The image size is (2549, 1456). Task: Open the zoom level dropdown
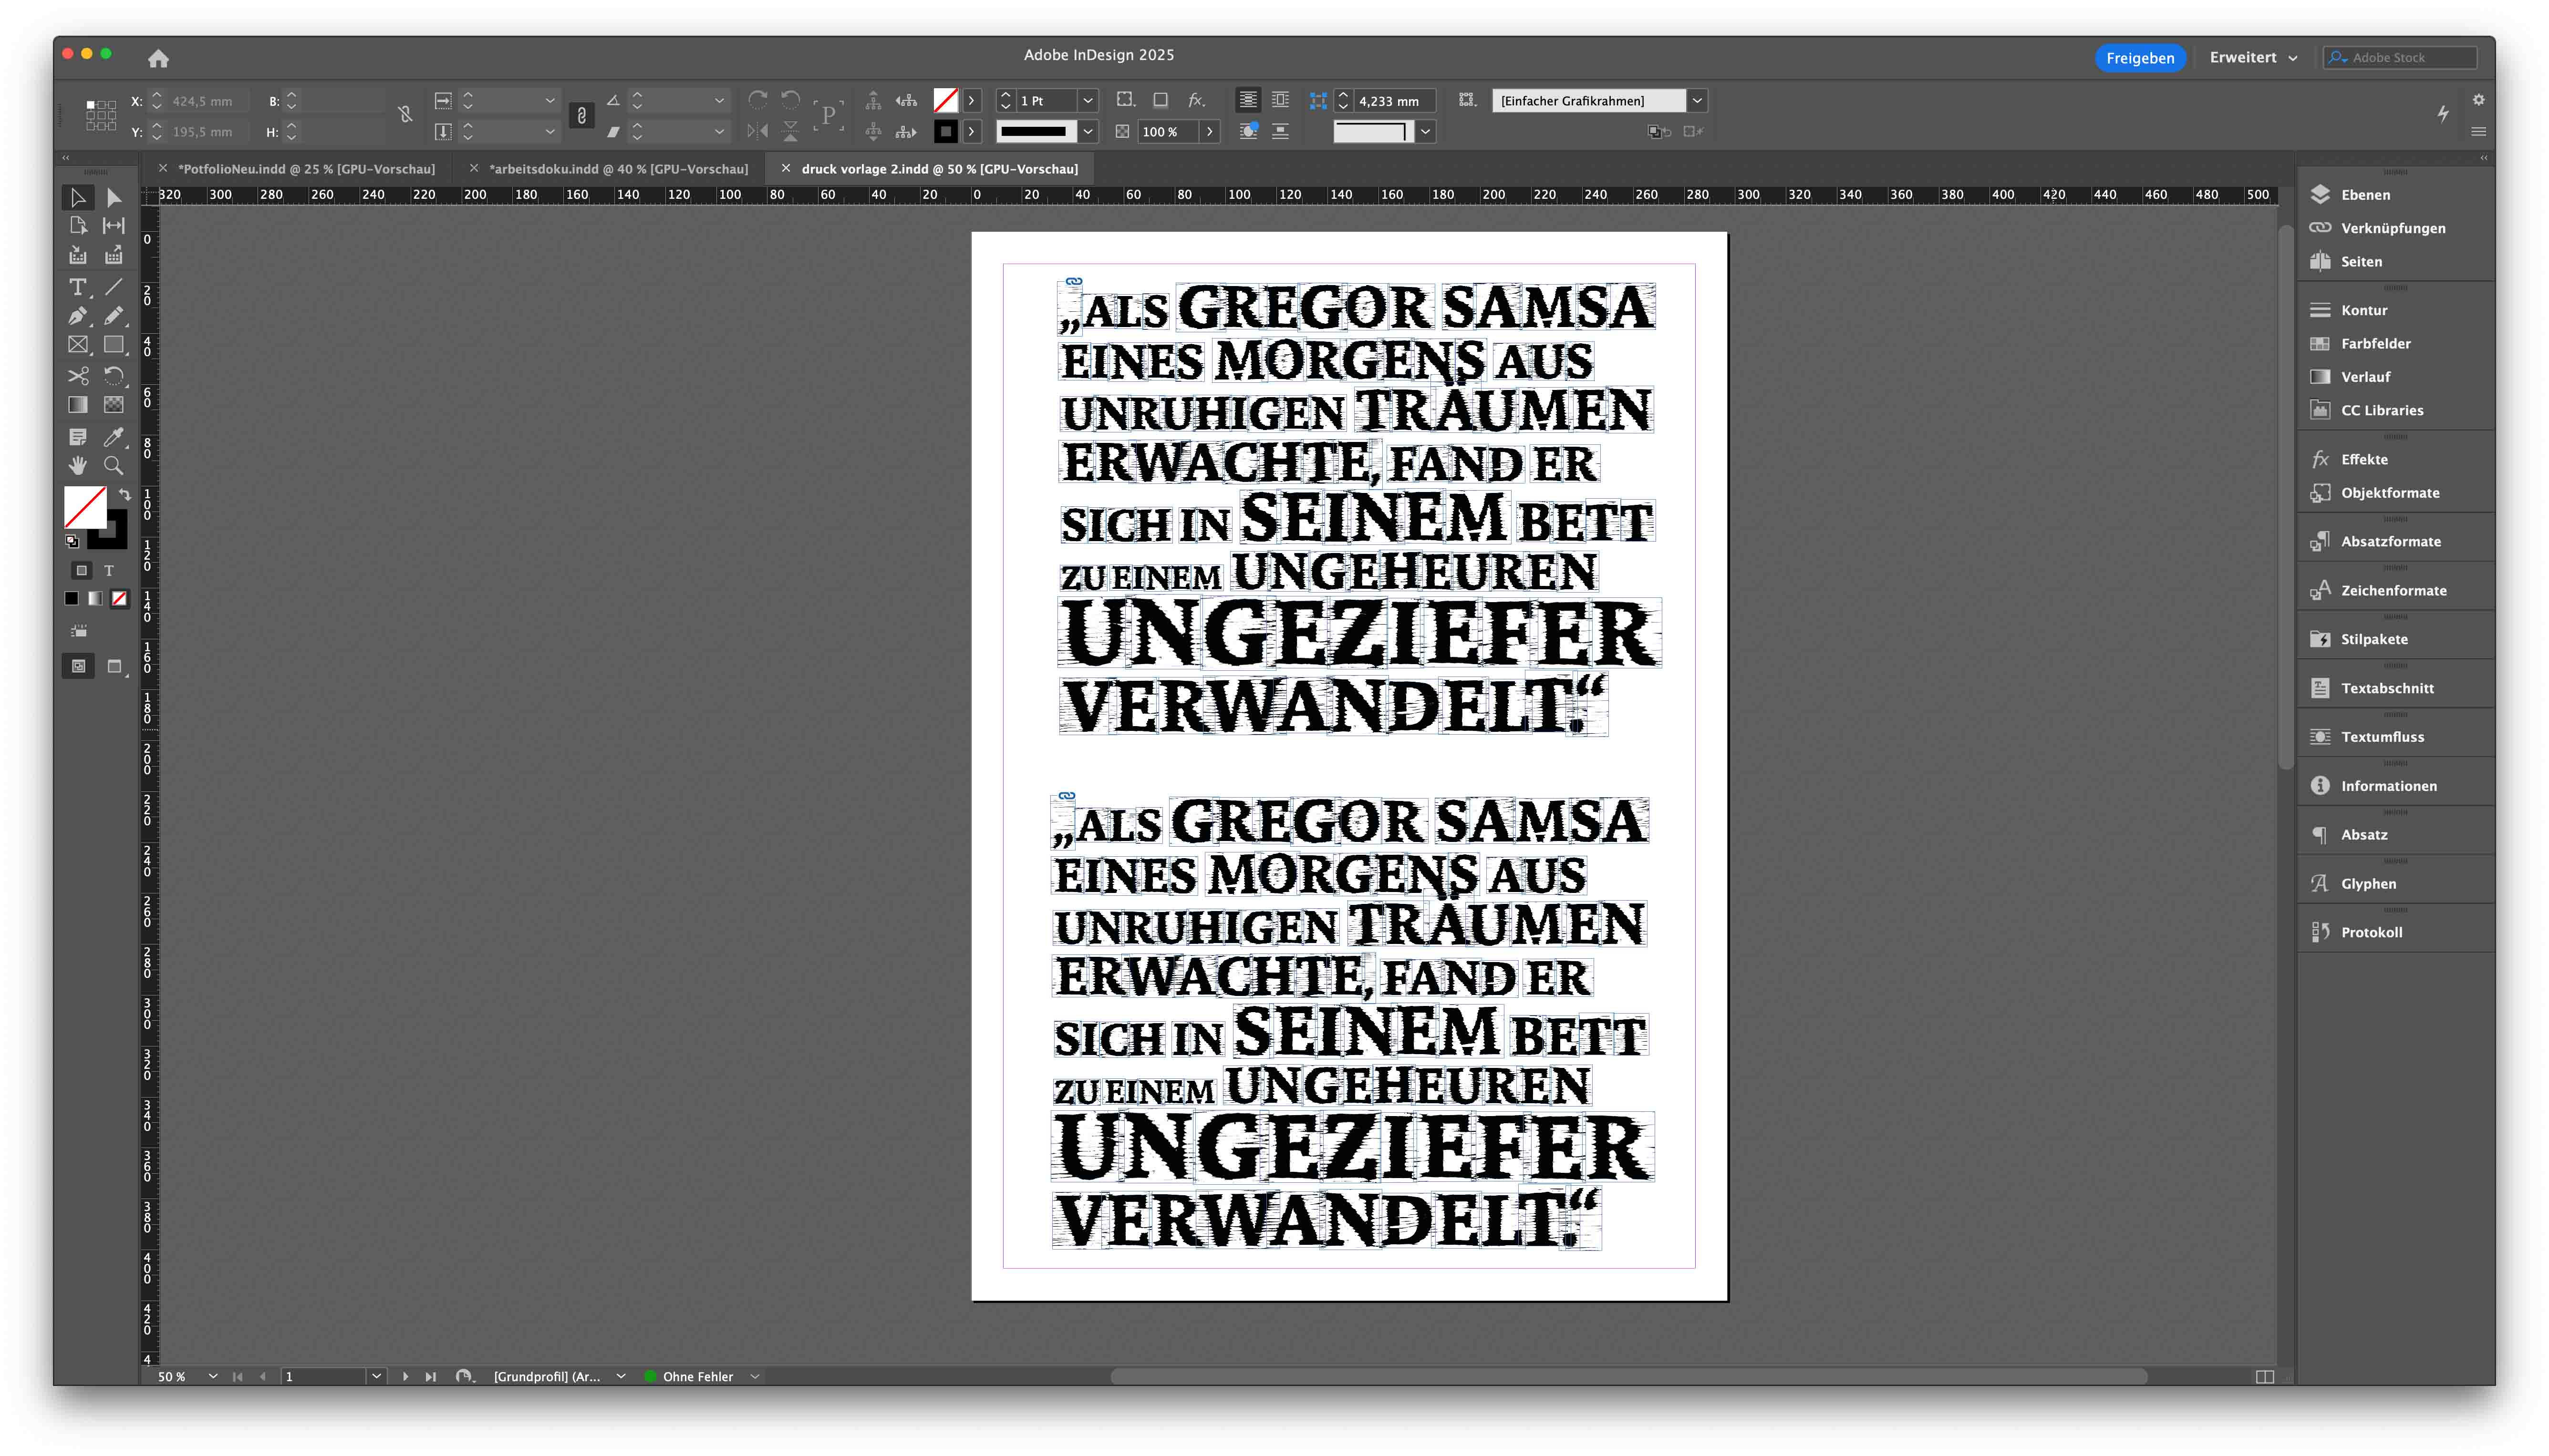pos(213,1376)
